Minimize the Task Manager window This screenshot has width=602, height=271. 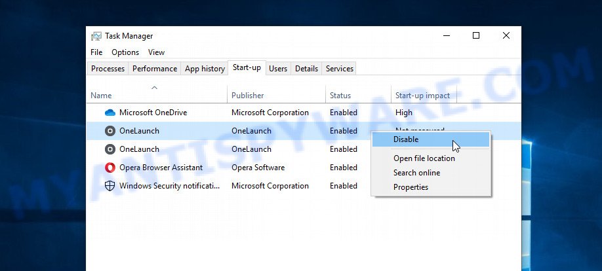tap(447, 35)
